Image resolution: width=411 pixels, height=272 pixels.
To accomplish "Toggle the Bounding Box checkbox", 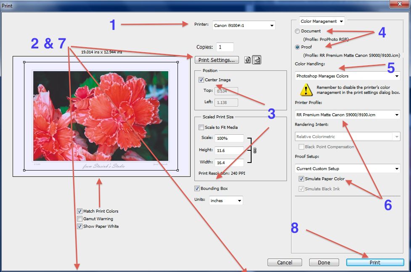I will [197, 188].
